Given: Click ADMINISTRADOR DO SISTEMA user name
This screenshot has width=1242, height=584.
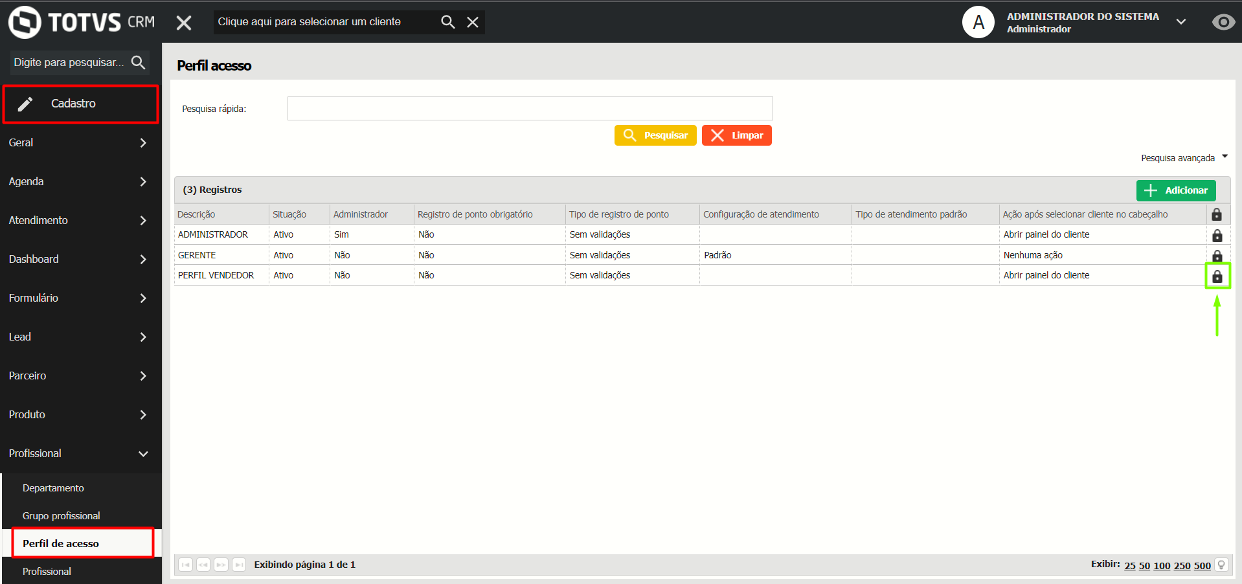Looking at the screenshot, I should pos(1083,17).
